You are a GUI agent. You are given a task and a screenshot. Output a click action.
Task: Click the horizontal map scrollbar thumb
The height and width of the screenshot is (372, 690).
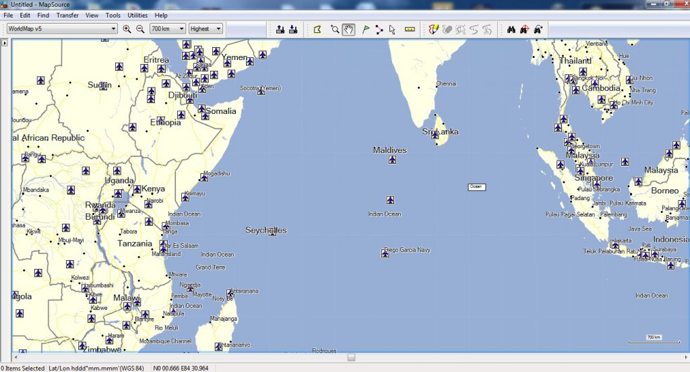coord(351,356)
